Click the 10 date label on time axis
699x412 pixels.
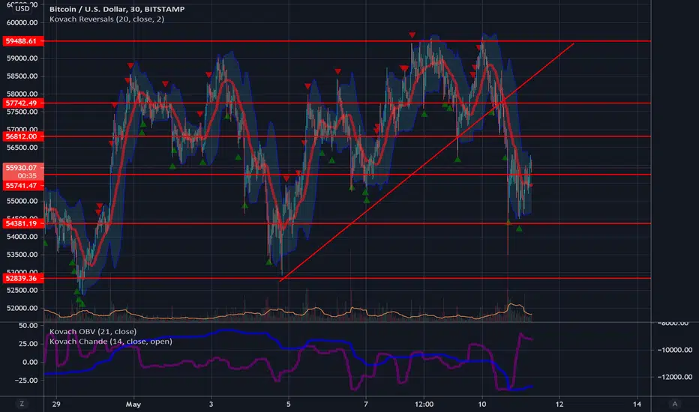482,405
